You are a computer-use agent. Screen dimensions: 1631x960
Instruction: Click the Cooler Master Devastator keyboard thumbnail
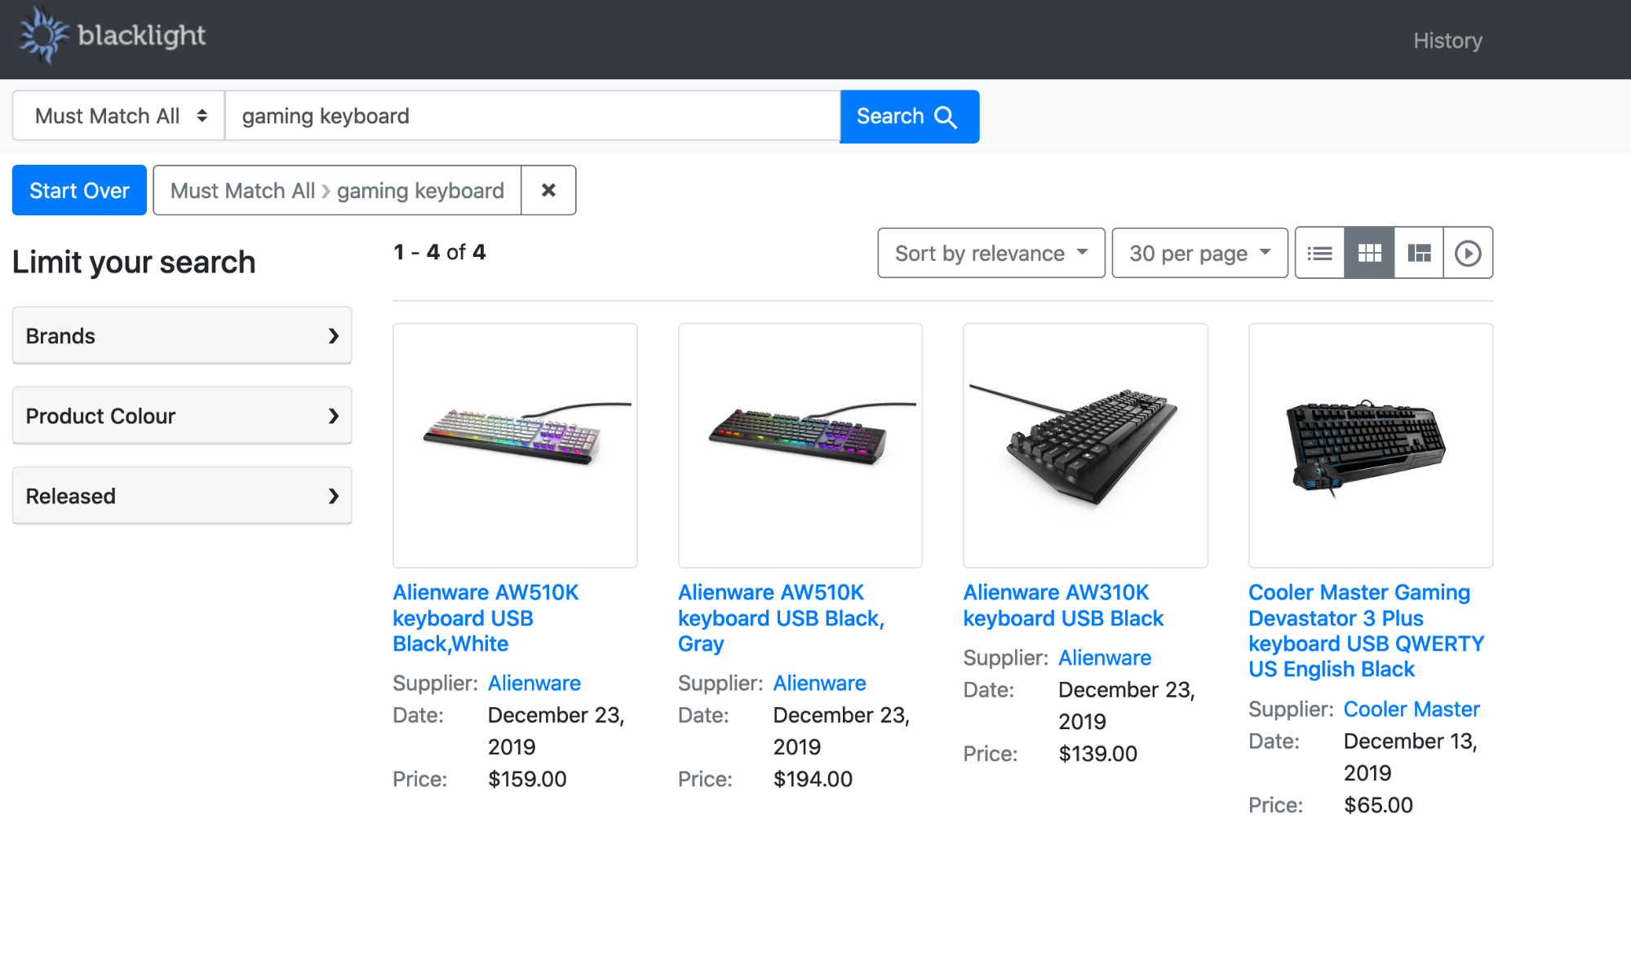point(1370,445)
